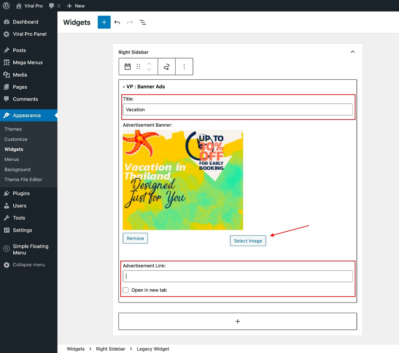
Task: Open the Theme File Editor link
Action: click(x=23, y=180)
